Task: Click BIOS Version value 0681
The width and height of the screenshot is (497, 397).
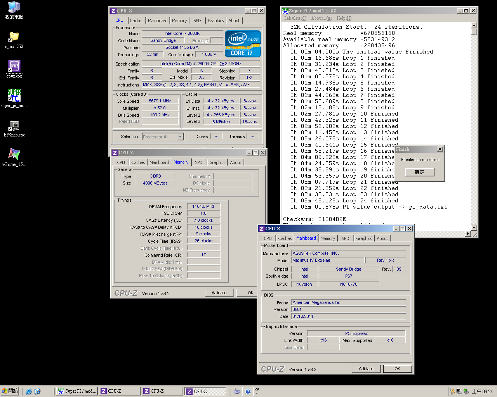Action: coord(349,309)
